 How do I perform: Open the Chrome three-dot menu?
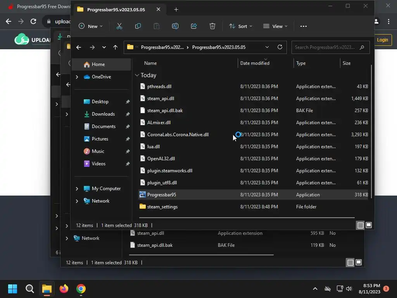388,22
